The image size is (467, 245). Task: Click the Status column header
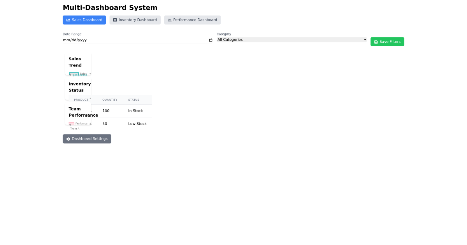133,100
